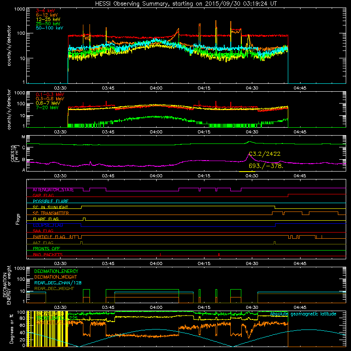Click the M class label on GOES axis
This screenshot has width=351, height=351.
23,137
